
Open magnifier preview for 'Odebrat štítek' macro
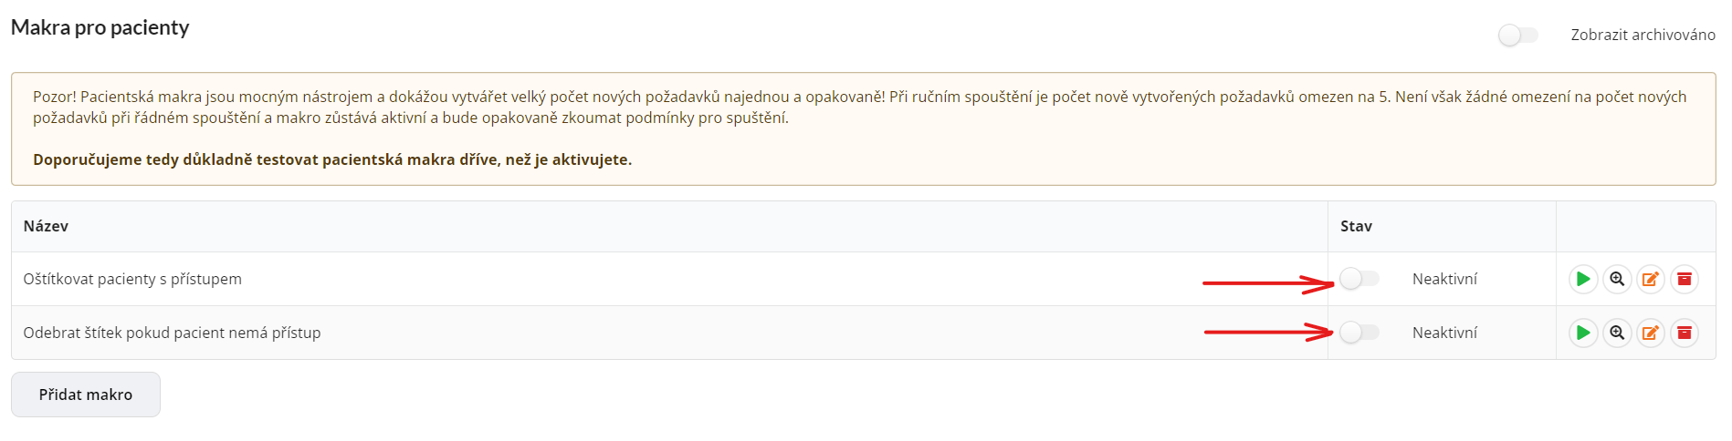tap(1617, 333)
